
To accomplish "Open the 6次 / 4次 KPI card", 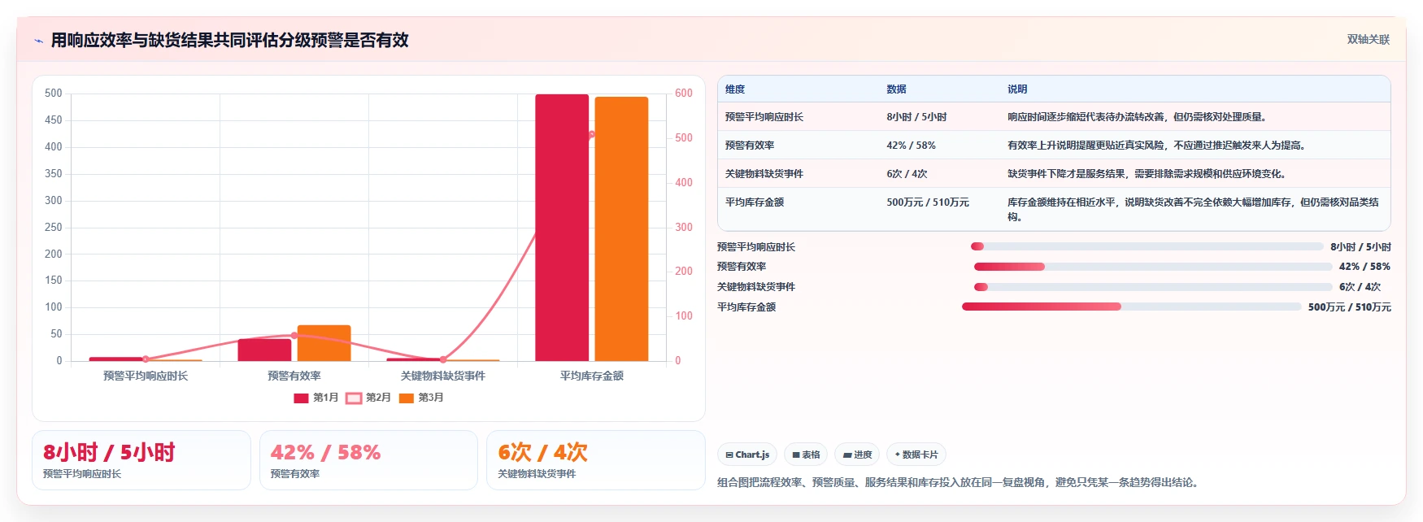I will pos(595,460).
